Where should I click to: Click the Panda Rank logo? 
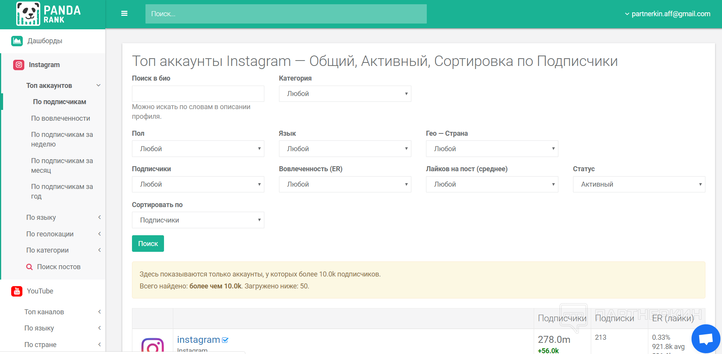[x=49, y=14]
